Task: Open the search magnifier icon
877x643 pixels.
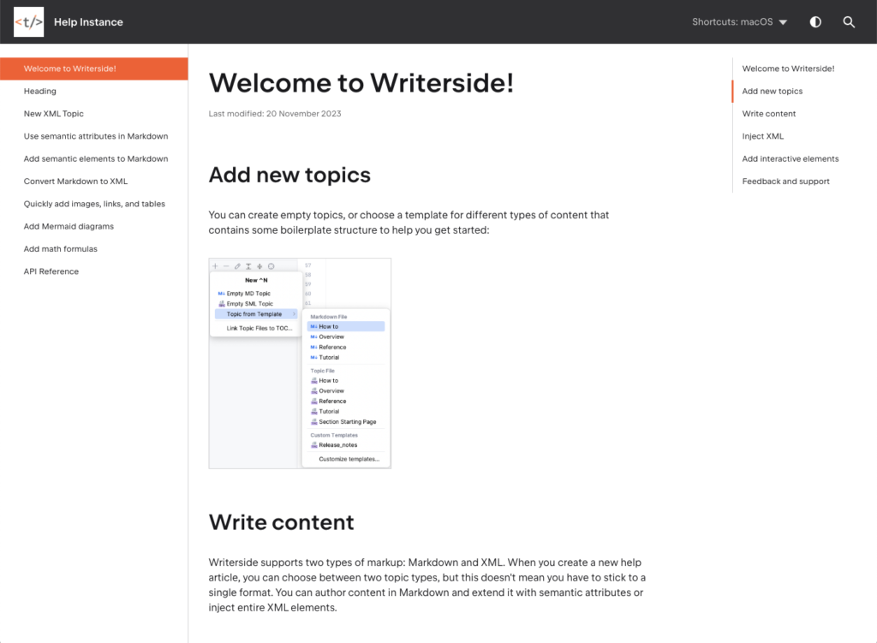Action: coord(849,22)
